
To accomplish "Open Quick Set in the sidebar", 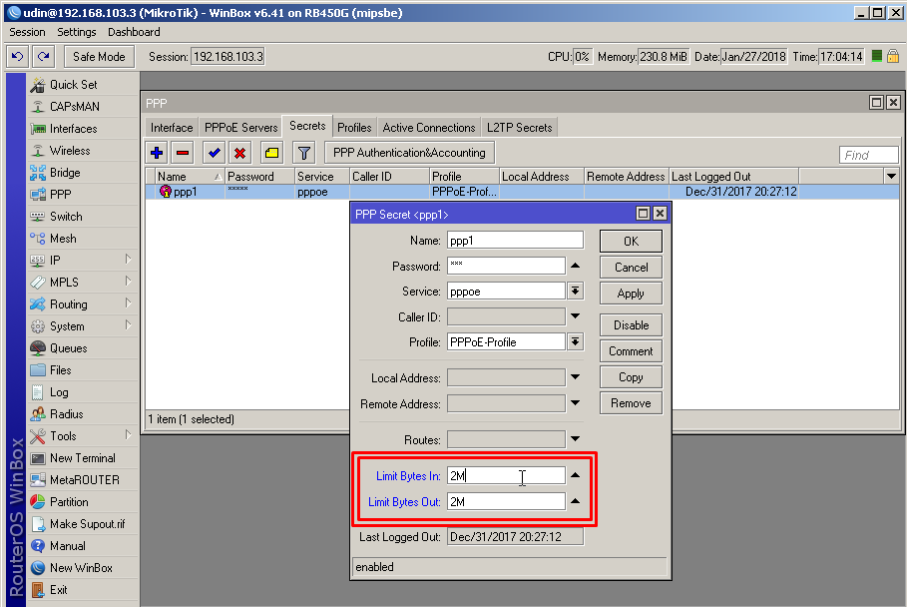I will tap(74, 85).
